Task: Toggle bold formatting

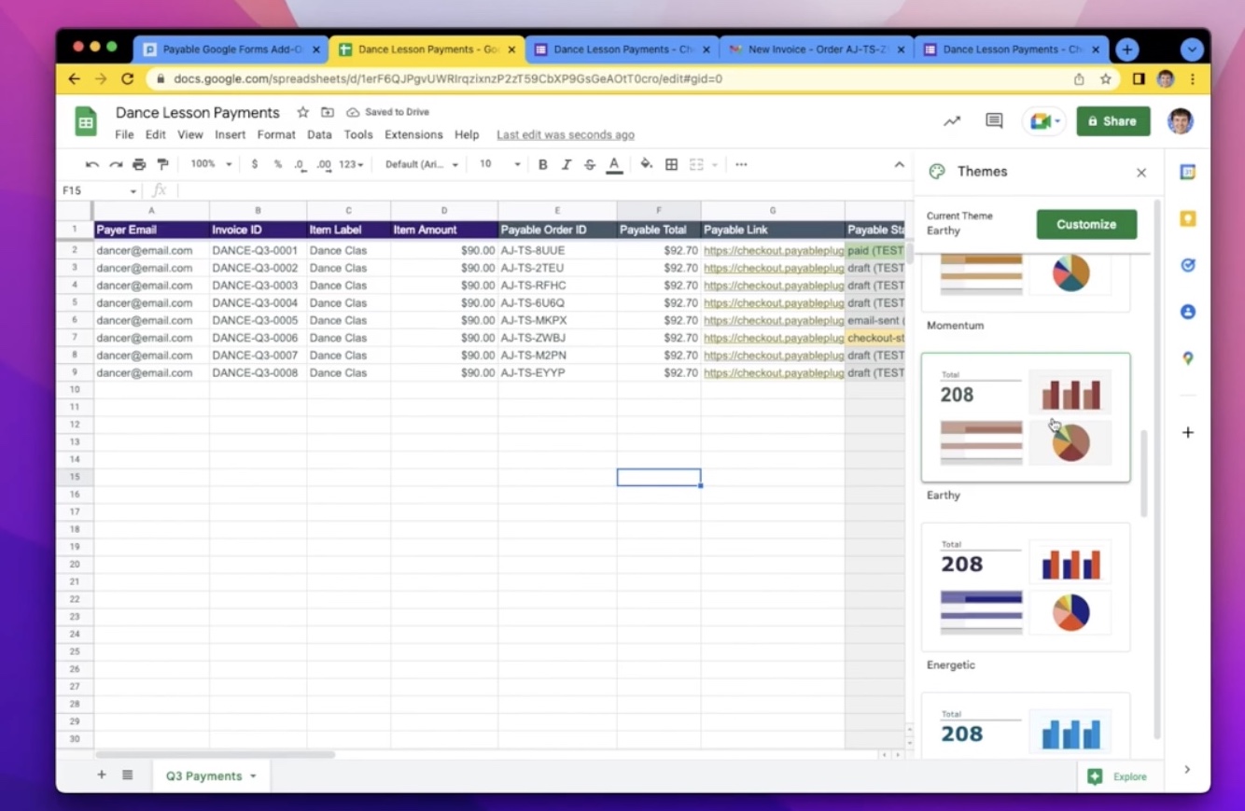Action: coord(542,163)
